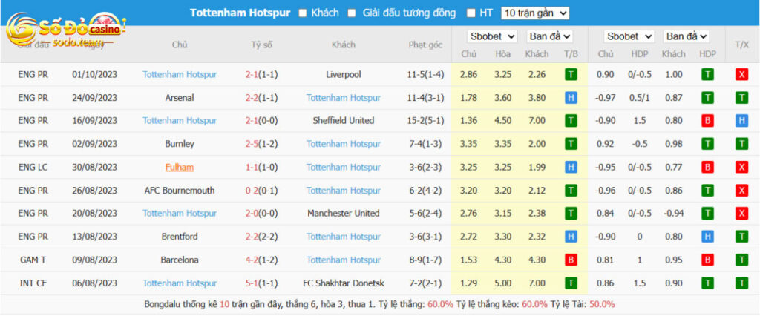The height and width of the screenshot is (316, 760).
Task: Open the second Ban đầ dropdown near HDP
Action: coord(687,36)
